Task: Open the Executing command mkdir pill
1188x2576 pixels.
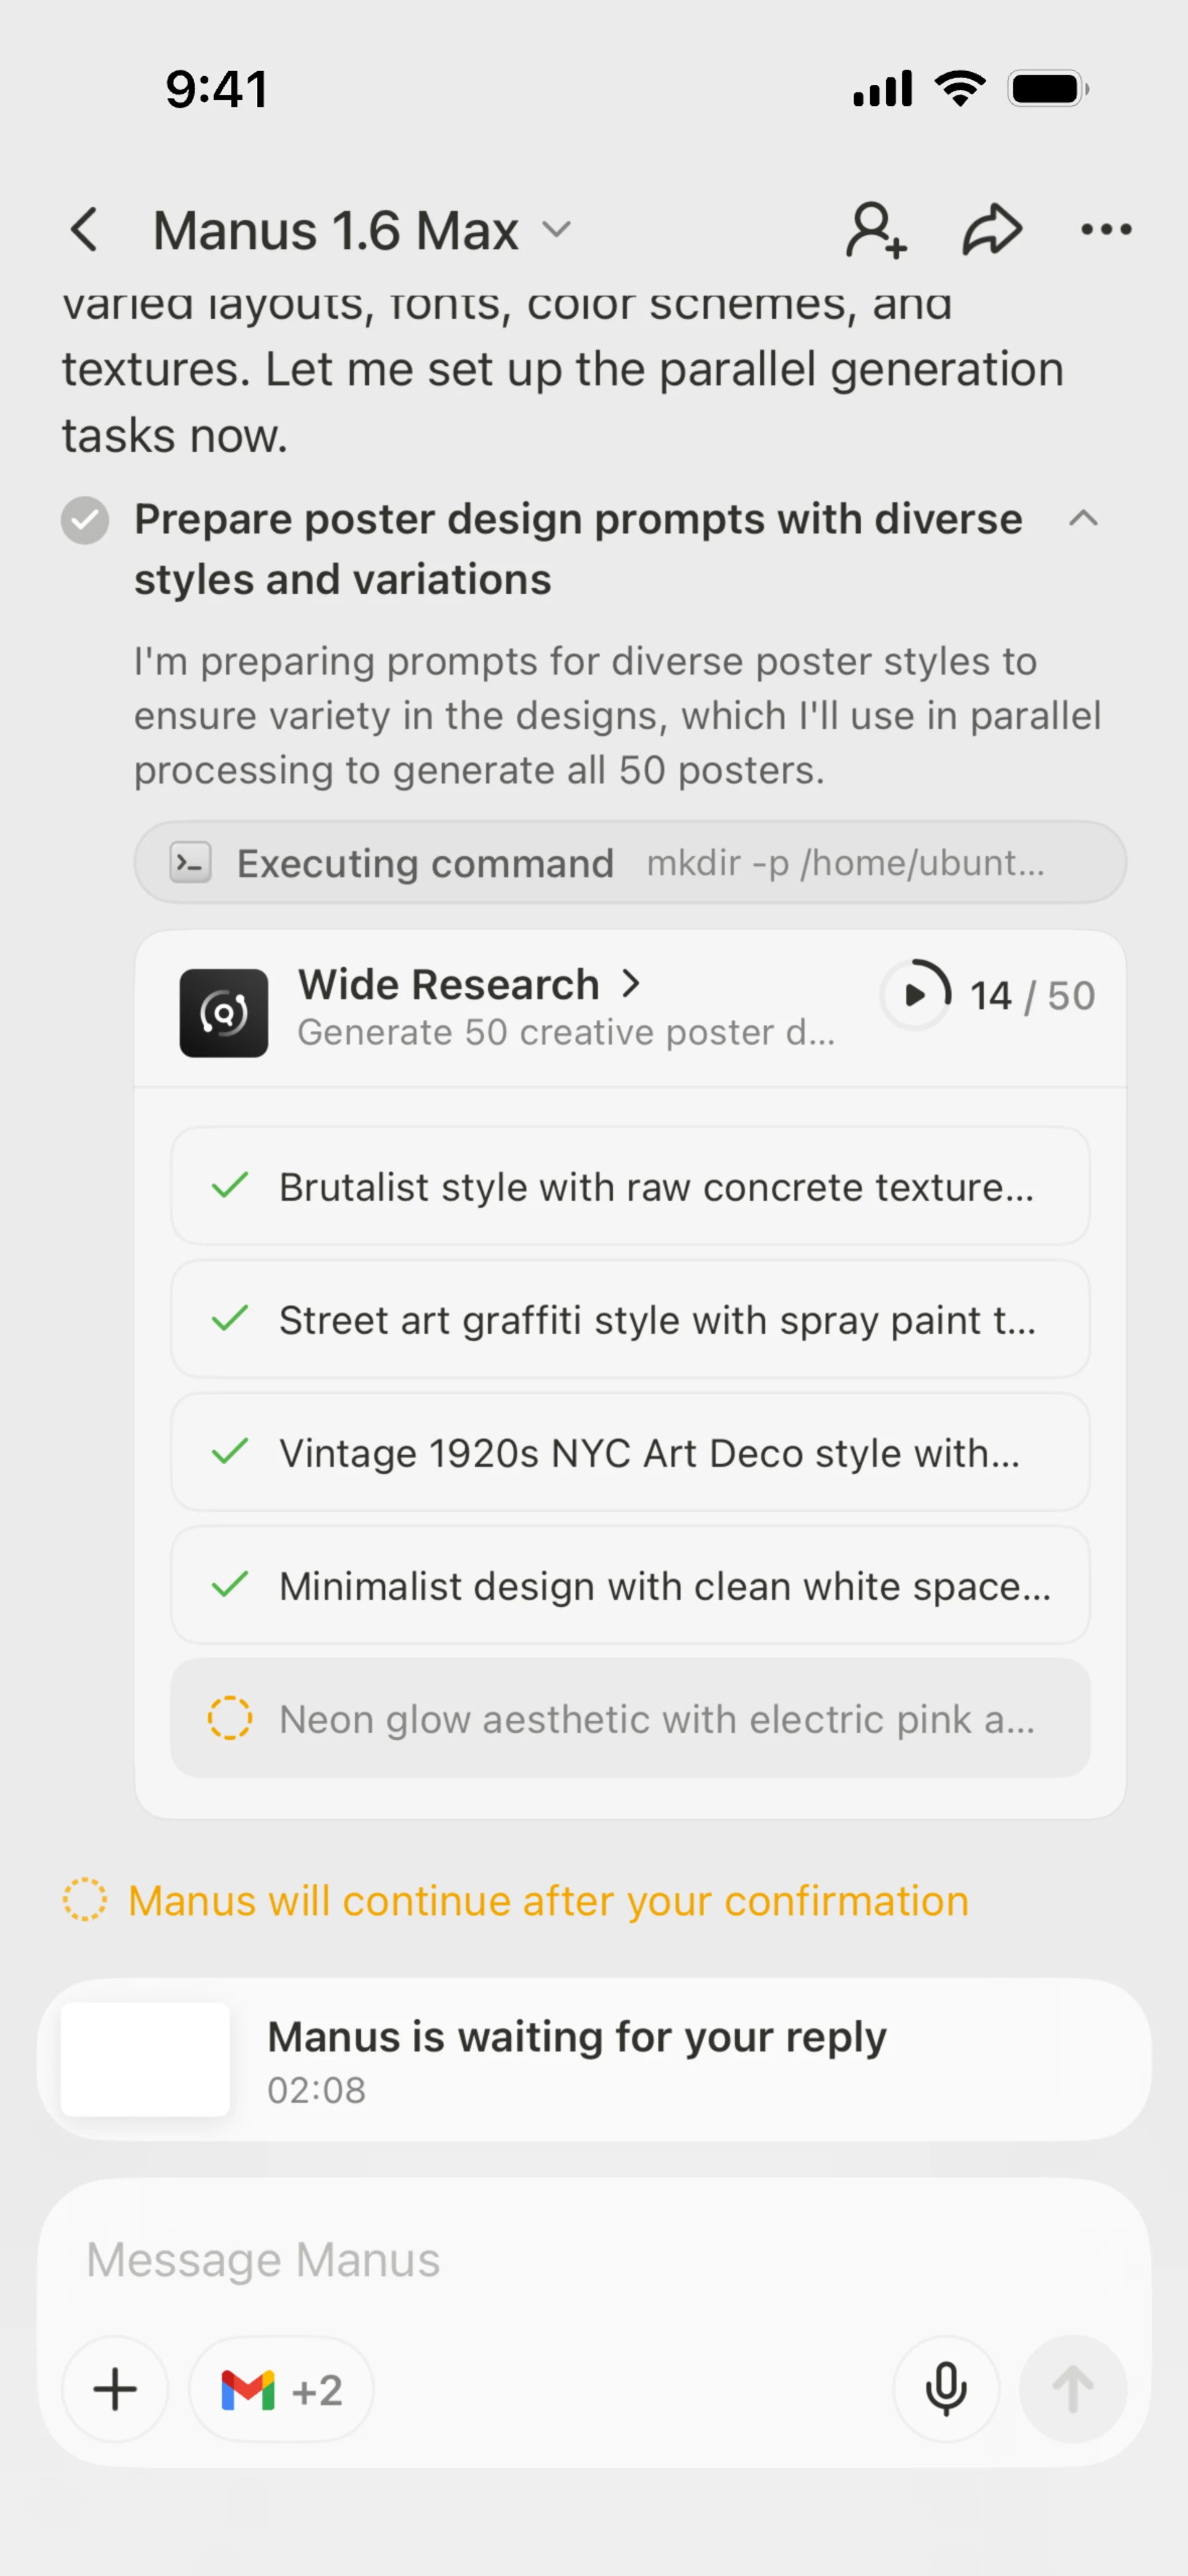Action: (x=630, y=862)
